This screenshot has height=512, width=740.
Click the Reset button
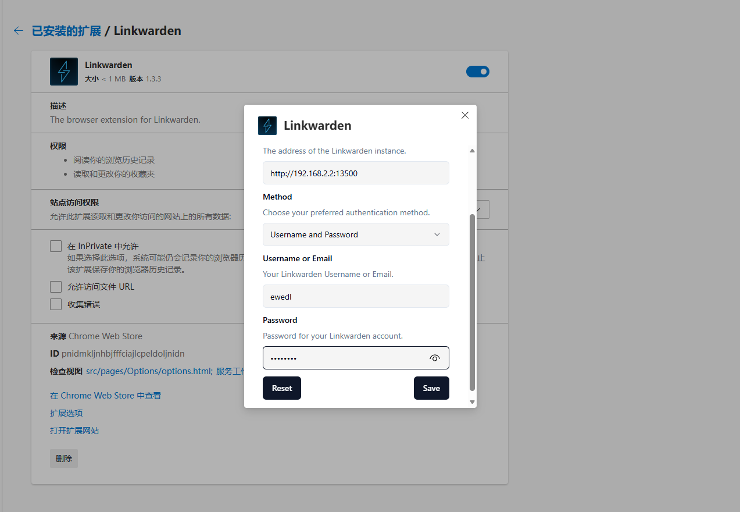pyautogui.click(x=282, y=388)
